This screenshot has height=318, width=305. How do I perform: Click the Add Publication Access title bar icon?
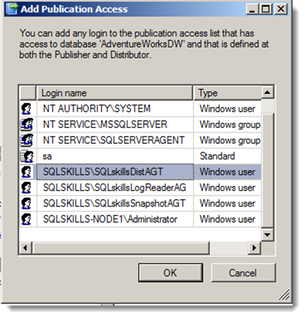point(11,9)
